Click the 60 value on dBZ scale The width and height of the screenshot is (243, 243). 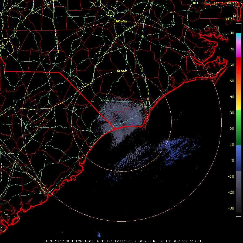pyautogui.click(x=232, y=65)
